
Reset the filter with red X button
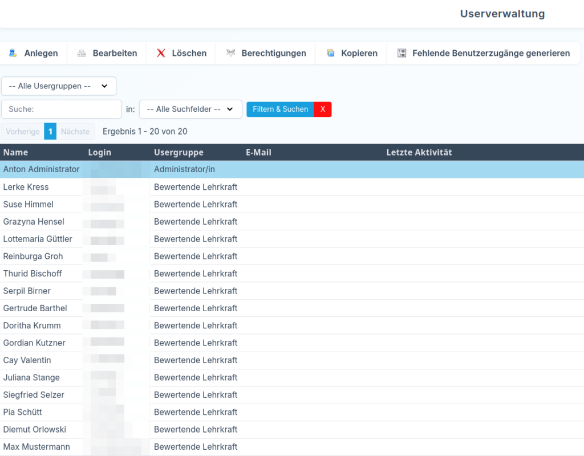pos(323,109)
